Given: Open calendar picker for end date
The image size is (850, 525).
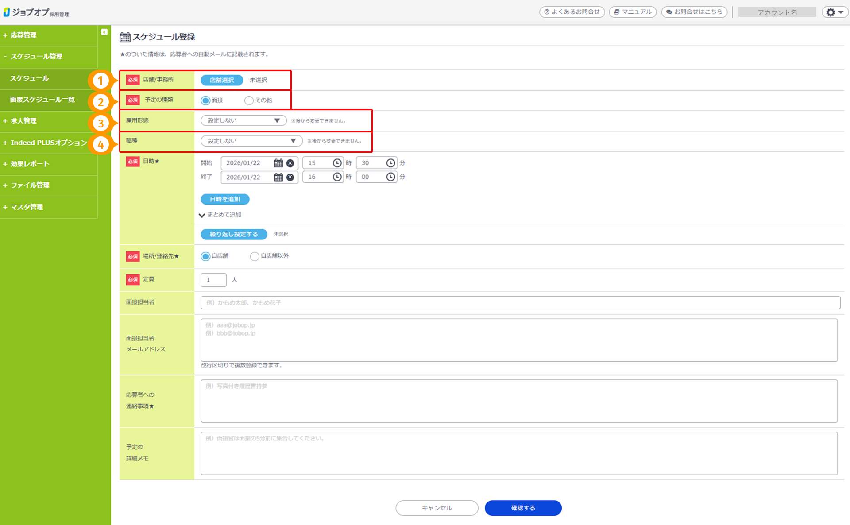Looking at the screenshot, I should [x=278, y=177].
